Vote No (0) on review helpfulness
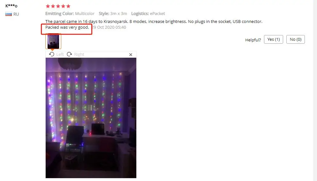This screenshot has width=317, height=181. [296, 39]
